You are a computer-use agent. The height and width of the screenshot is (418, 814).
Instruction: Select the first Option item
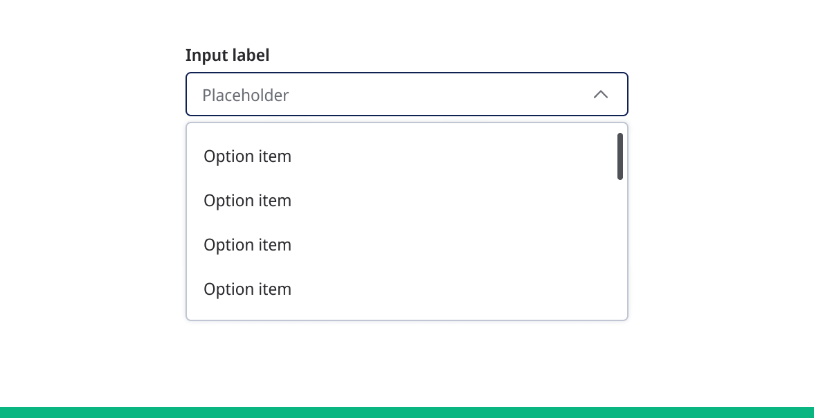[x=247, y=156]
